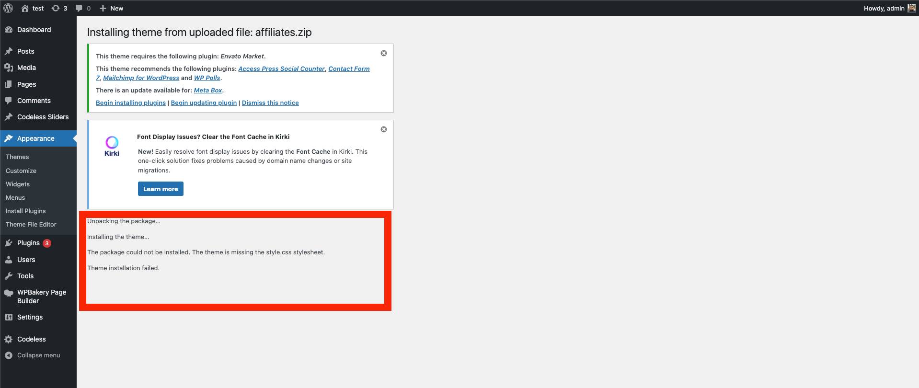Viewport: 919px width, 388px height.
Task: Open the test site home icon
Action: pyautogui.click(x=25, y=8)
